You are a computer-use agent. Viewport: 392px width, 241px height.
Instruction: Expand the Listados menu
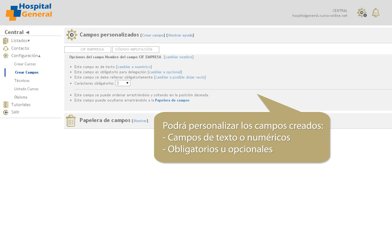(20, 40)
